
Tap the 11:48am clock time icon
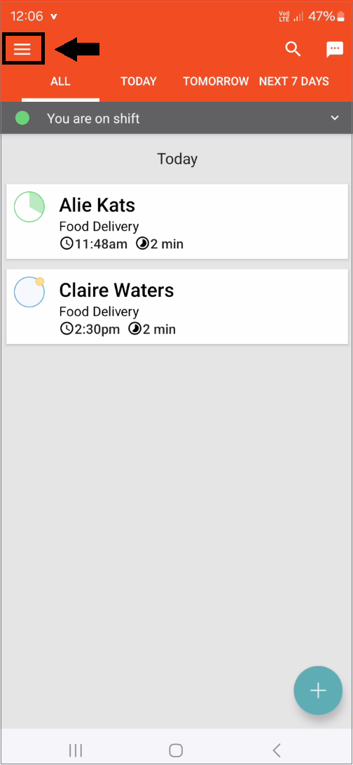pos(66,244)
